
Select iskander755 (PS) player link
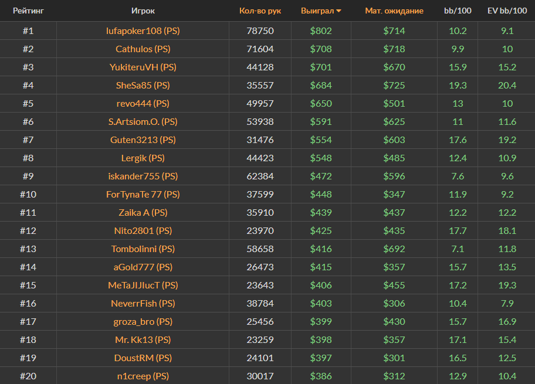143,176
